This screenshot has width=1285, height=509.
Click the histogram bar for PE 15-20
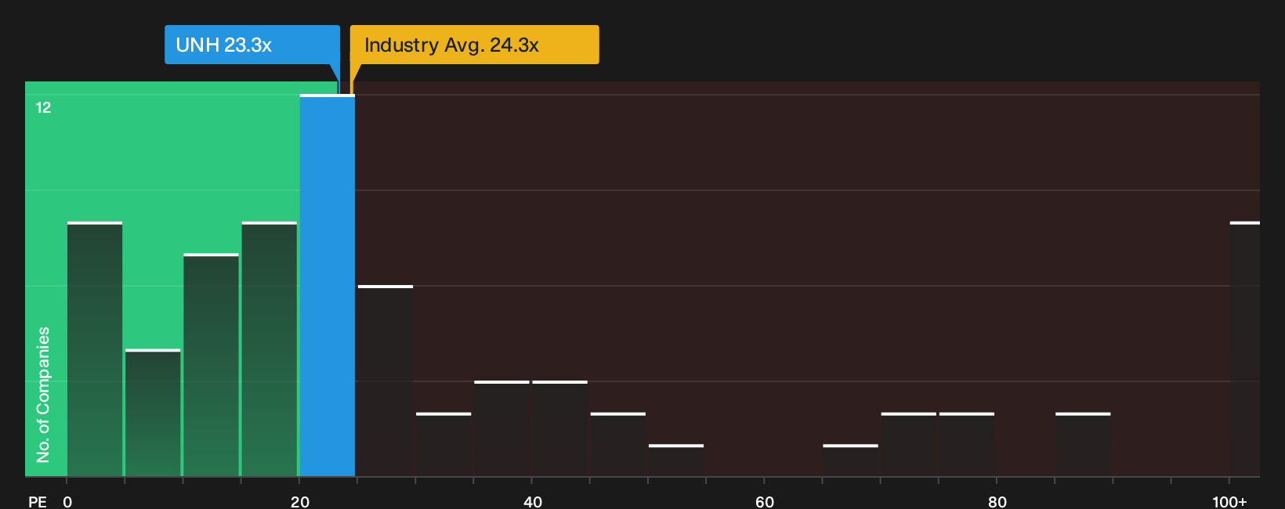pyautogui.click(x=270, y=349)
